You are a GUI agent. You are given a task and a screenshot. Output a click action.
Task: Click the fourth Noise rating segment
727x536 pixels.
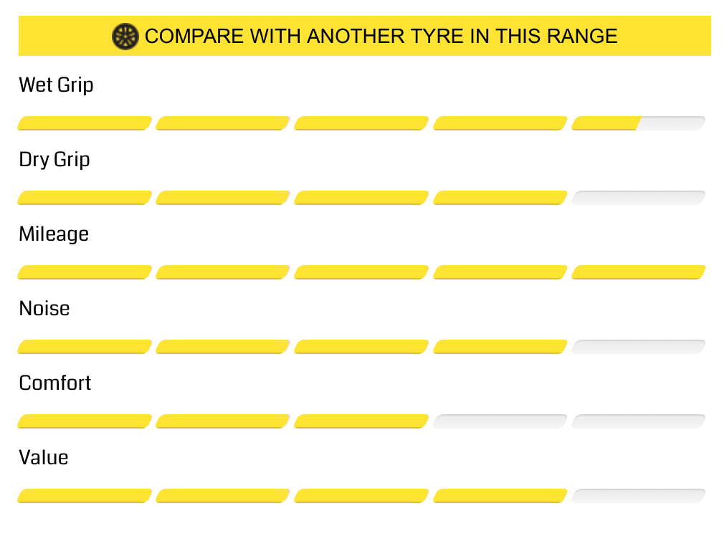point(500,347)
